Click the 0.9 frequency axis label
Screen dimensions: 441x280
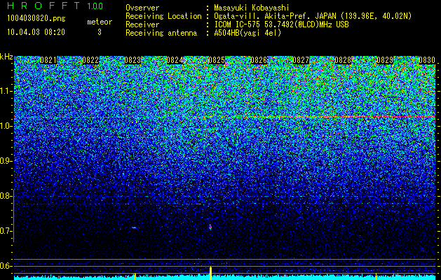click(6, 161)
